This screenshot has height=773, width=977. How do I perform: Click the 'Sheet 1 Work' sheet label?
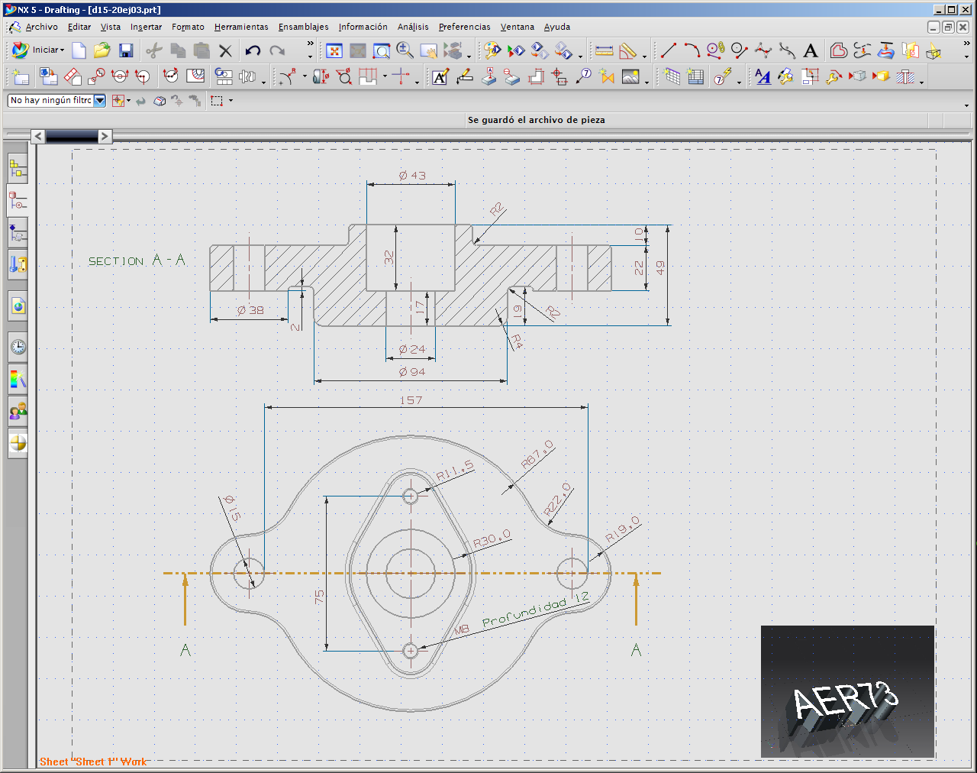pos(93,762)
